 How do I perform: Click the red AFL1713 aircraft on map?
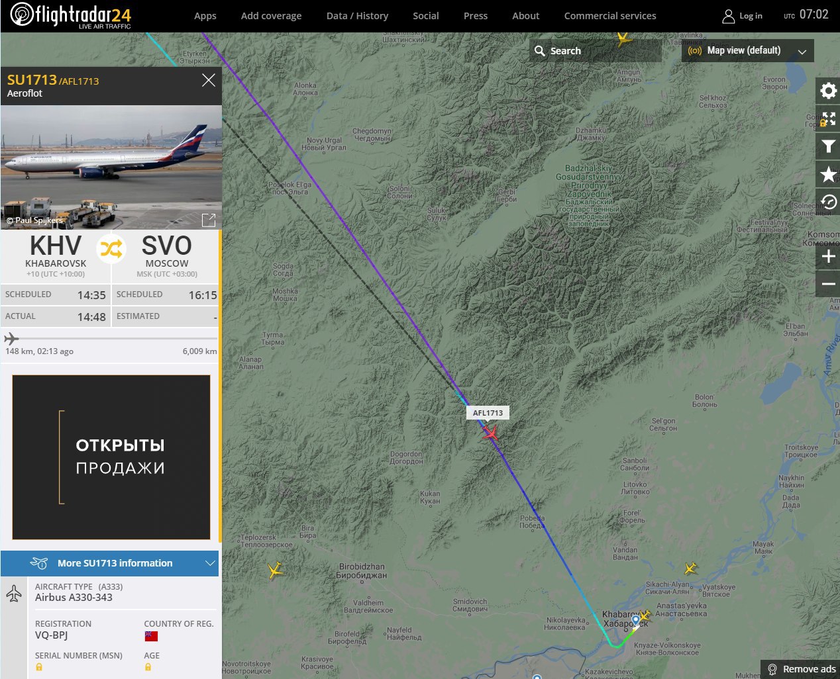click(x=490, y=433)
